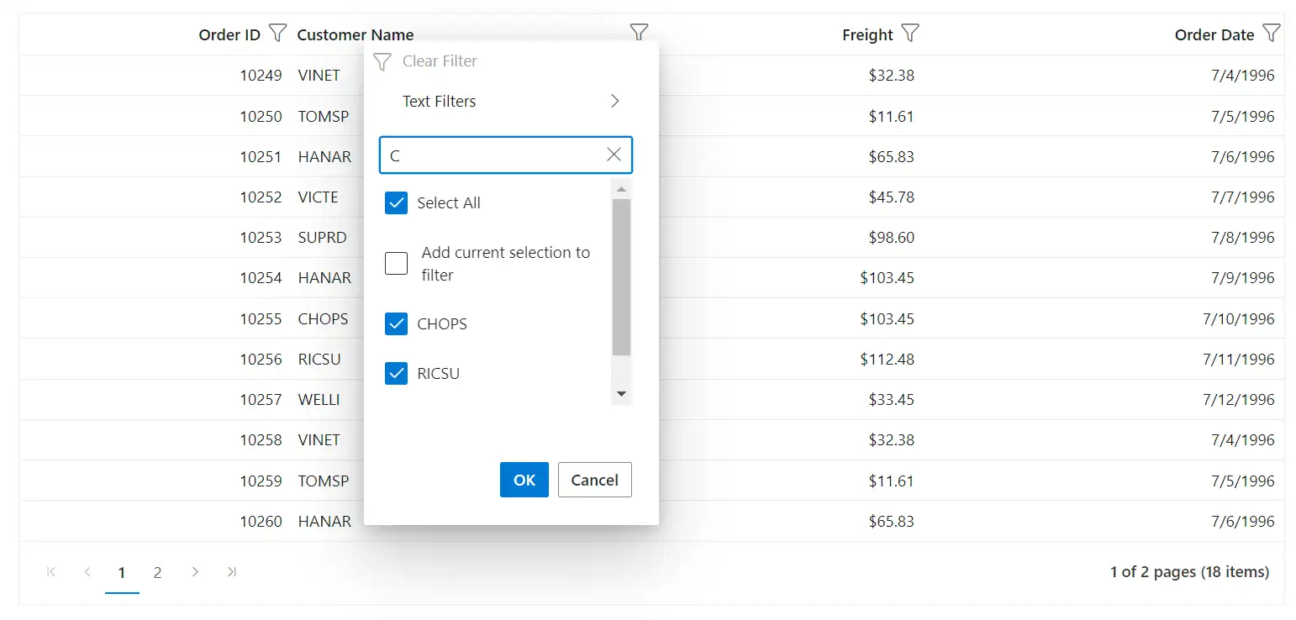Jump to first page with pager icon

(x=50, y=572)
